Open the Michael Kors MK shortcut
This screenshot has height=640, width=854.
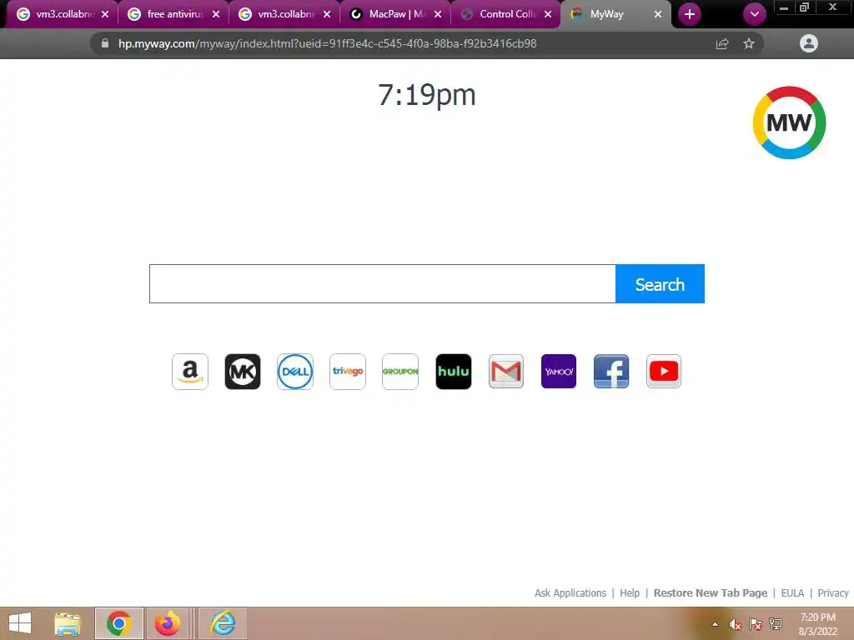[243, 372]
